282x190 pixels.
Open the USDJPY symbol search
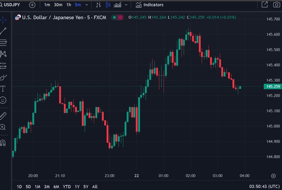(12, 5)
